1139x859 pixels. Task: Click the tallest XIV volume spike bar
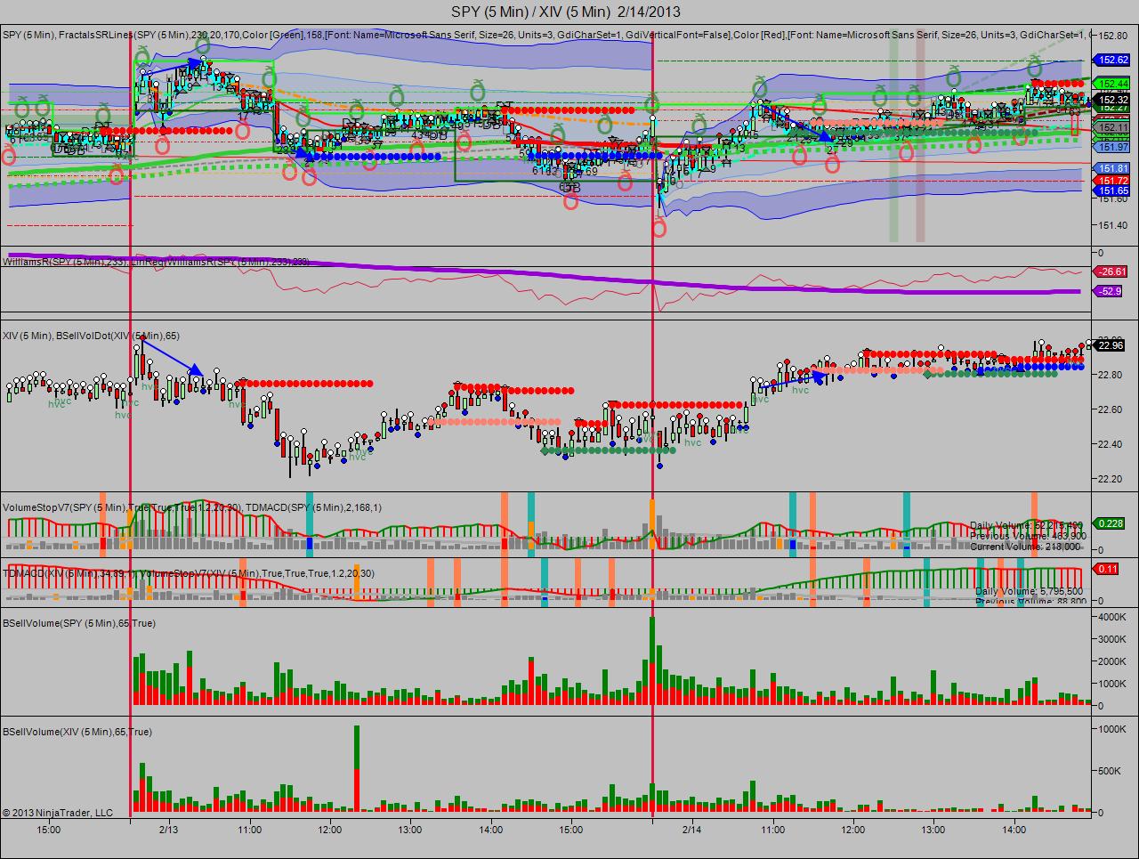coord(357,769)
